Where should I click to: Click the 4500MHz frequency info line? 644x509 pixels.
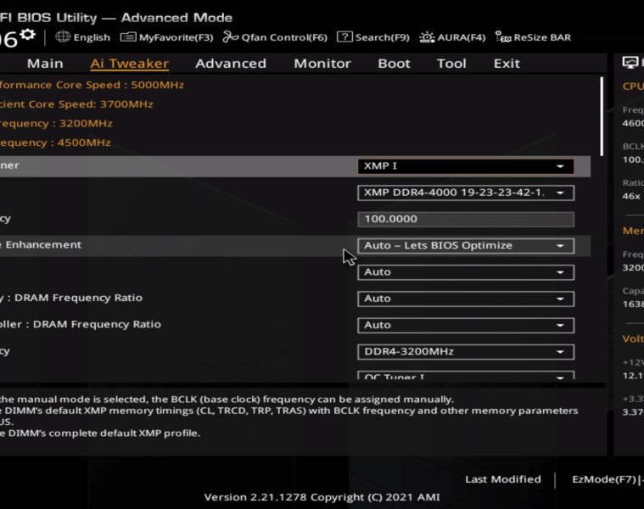click(x=55, y=143)
